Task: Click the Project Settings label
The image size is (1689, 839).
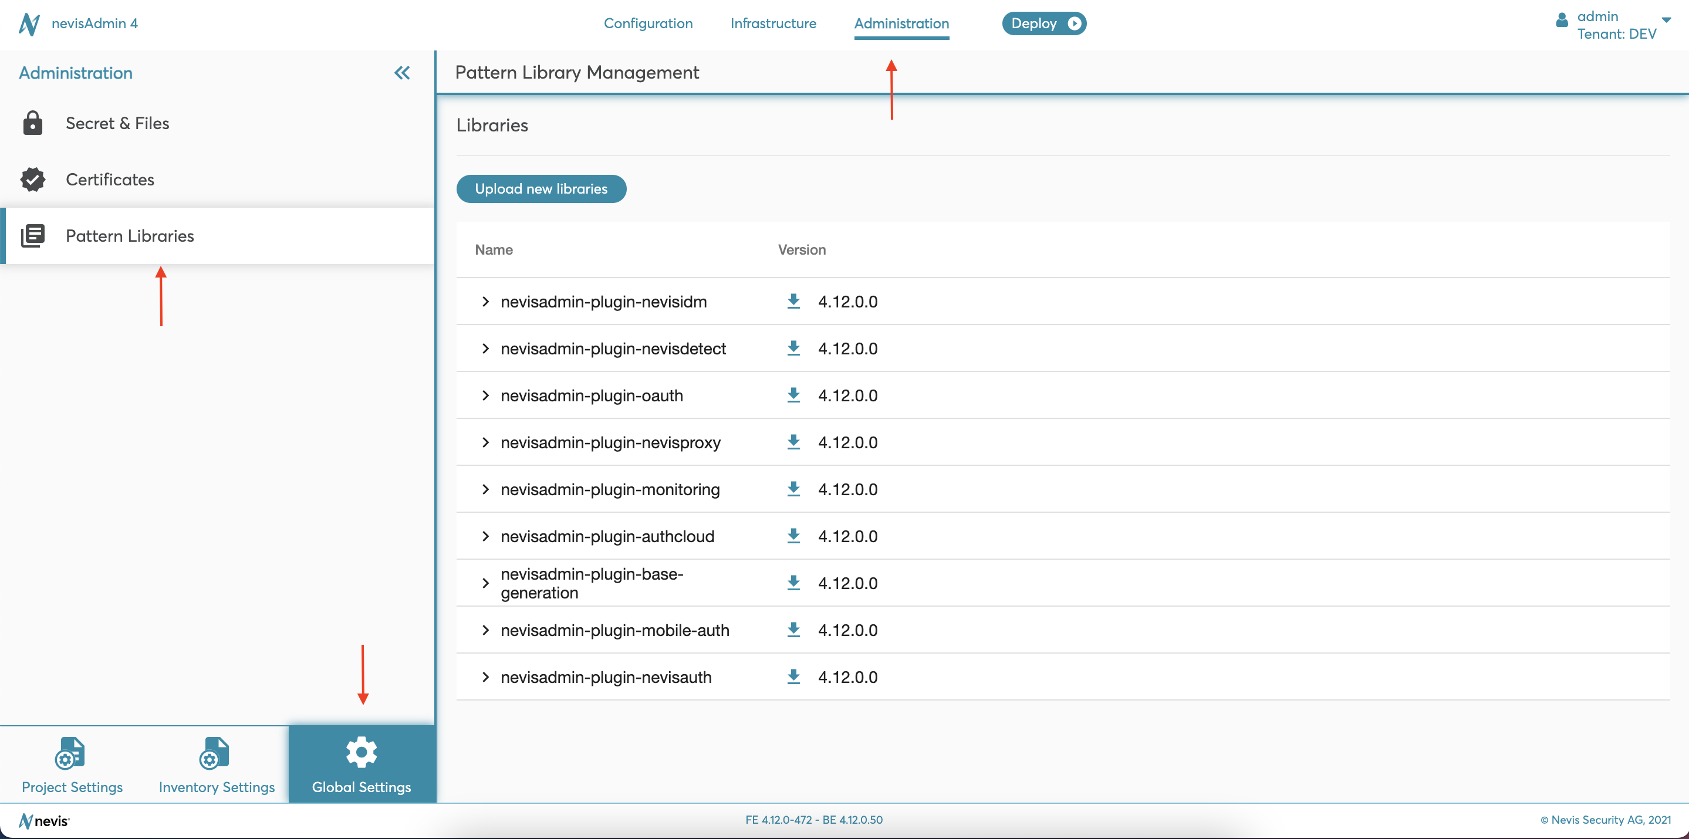Action: point(72,787)
